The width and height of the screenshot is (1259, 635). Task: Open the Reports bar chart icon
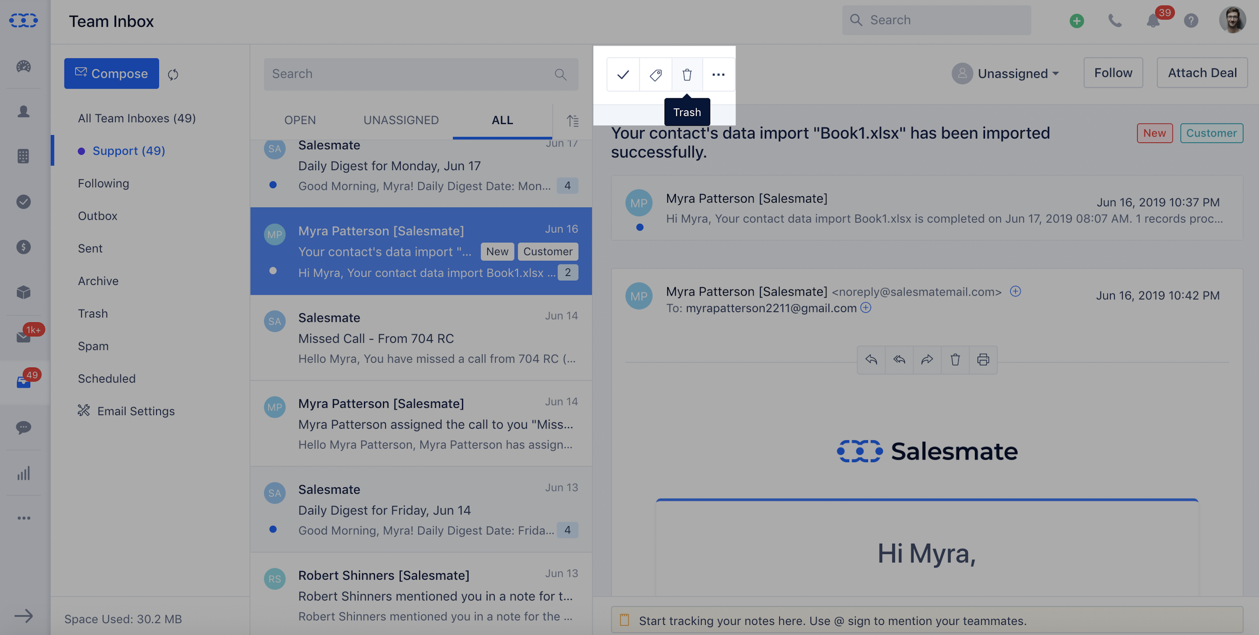point(24,473)
